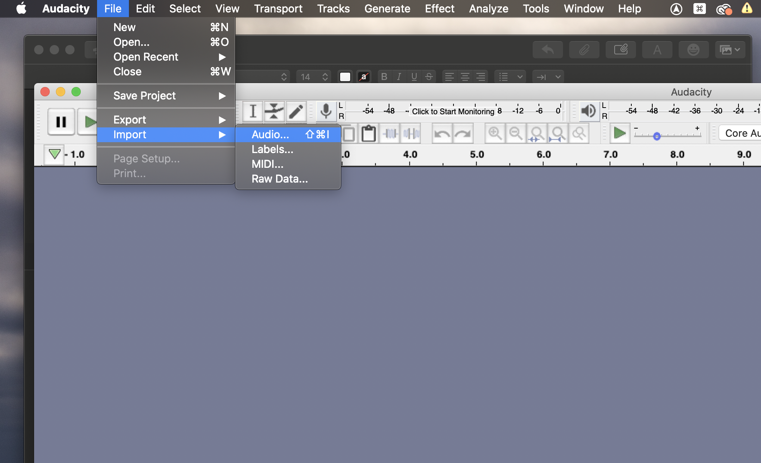Click the emoji smiley in background window
This screenshot has height=463, width=761.
click(x=693, y=50)
